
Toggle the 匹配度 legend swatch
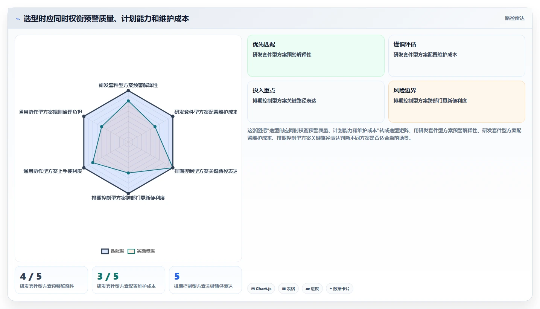pyautogui.click(x=105, y=251)
